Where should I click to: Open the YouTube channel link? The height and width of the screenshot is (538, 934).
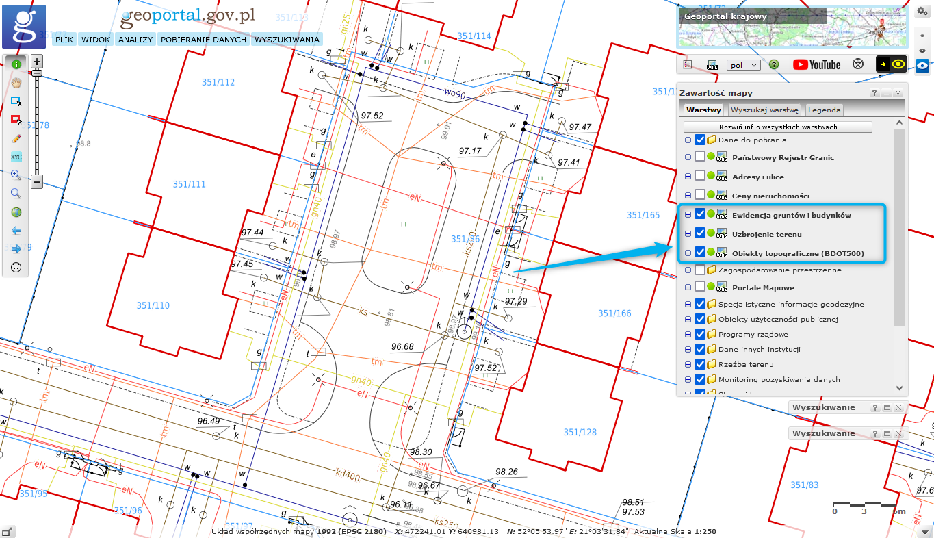pos(816,64)
